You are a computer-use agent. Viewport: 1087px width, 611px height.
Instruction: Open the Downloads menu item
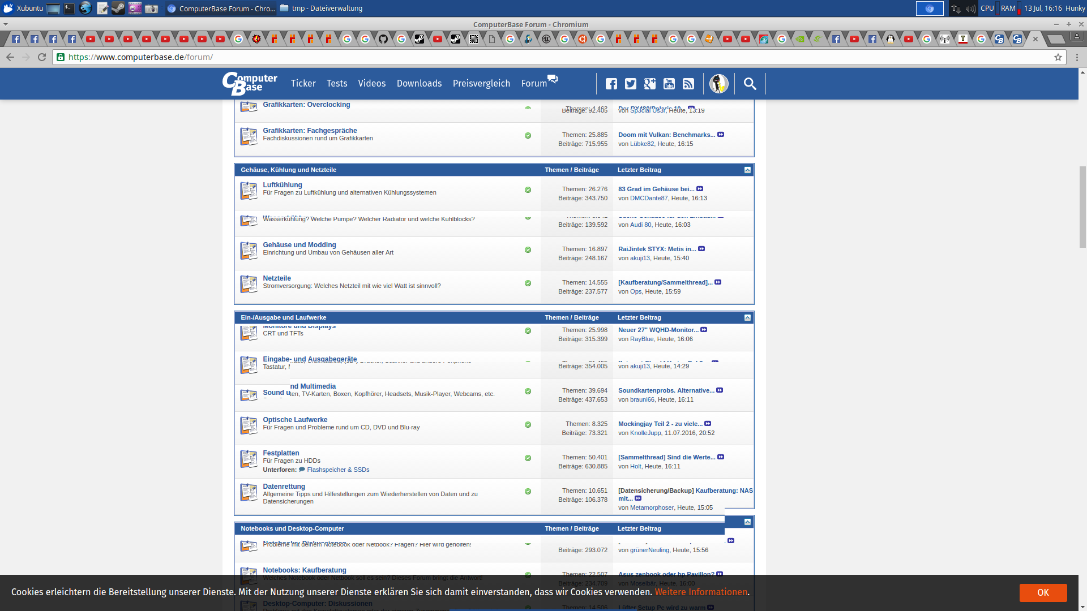[419, 84]
